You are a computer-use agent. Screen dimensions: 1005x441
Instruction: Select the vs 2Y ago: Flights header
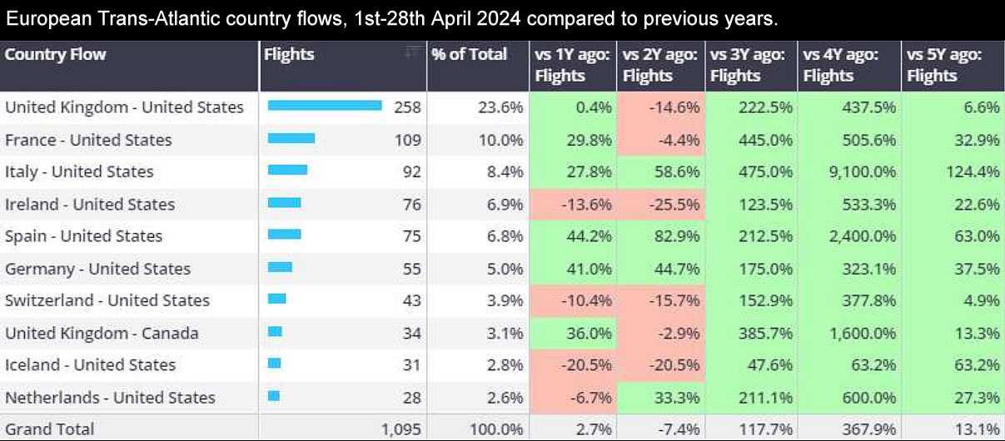(660, 65)
